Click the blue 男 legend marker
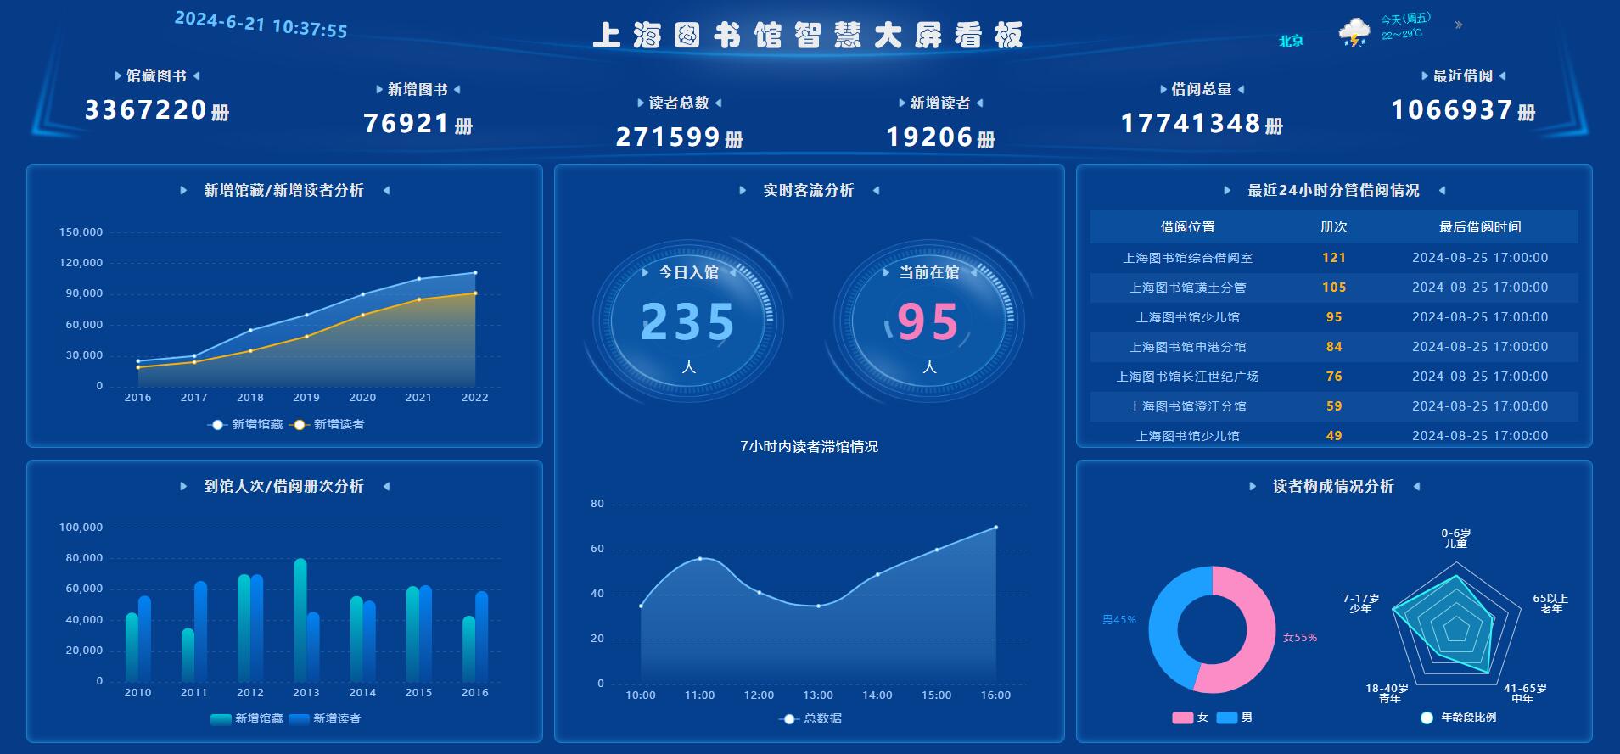The height and width of the screenshot is (754, 1620). [1226, 718]
